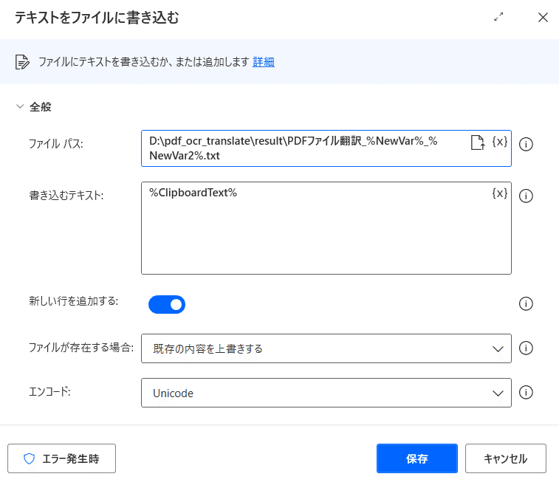This screenshot has height=485, width=559.
Task: Open エラー発生時 settings
Action: pyautogui.click(x=62, y=458)
